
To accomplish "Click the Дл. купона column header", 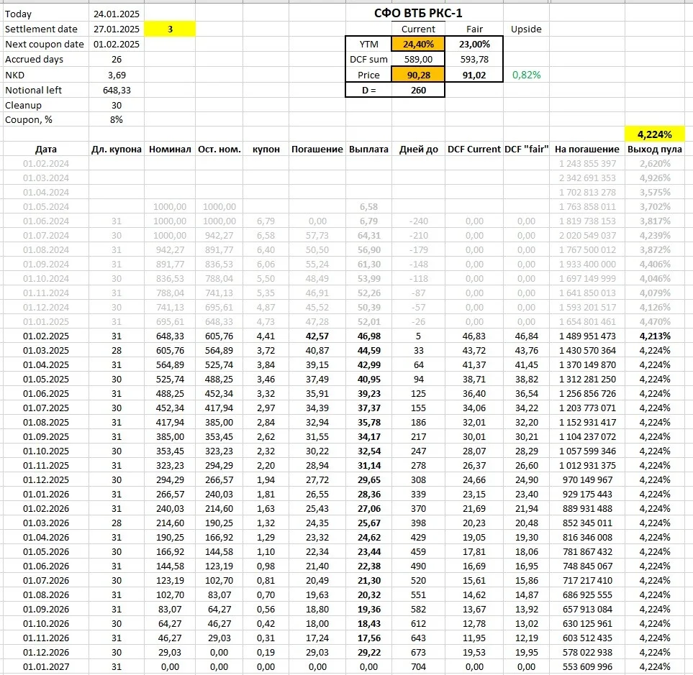I will click(117, 150).
